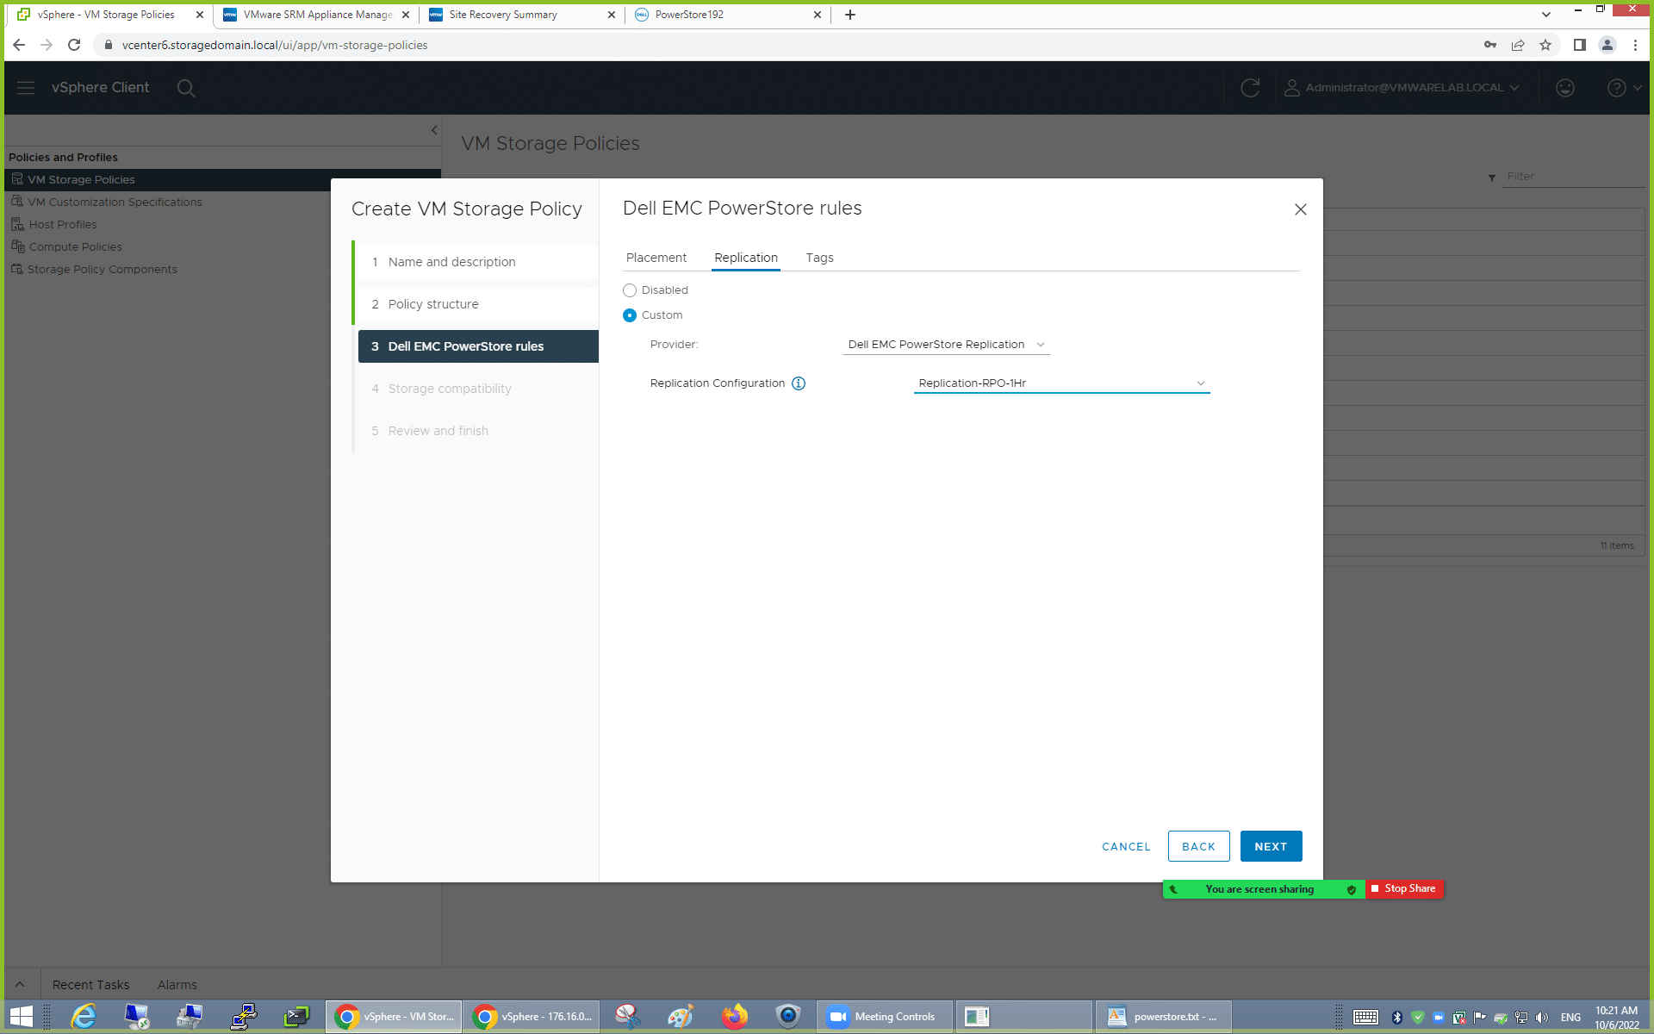The image size is (1654, 1034).
Task: Bookmark this page with star icon
Action: [x=1545, y=45]
